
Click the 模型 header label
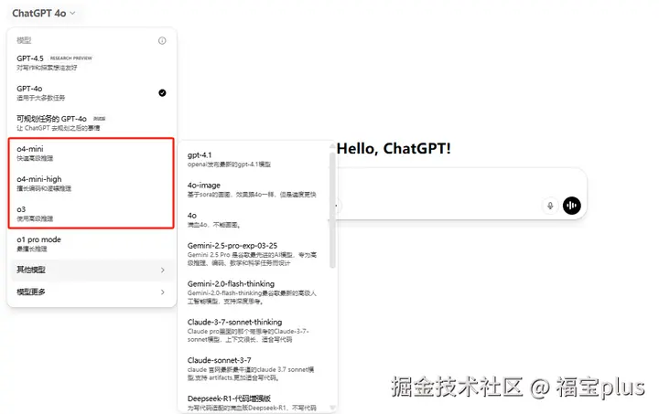[24, 40]
